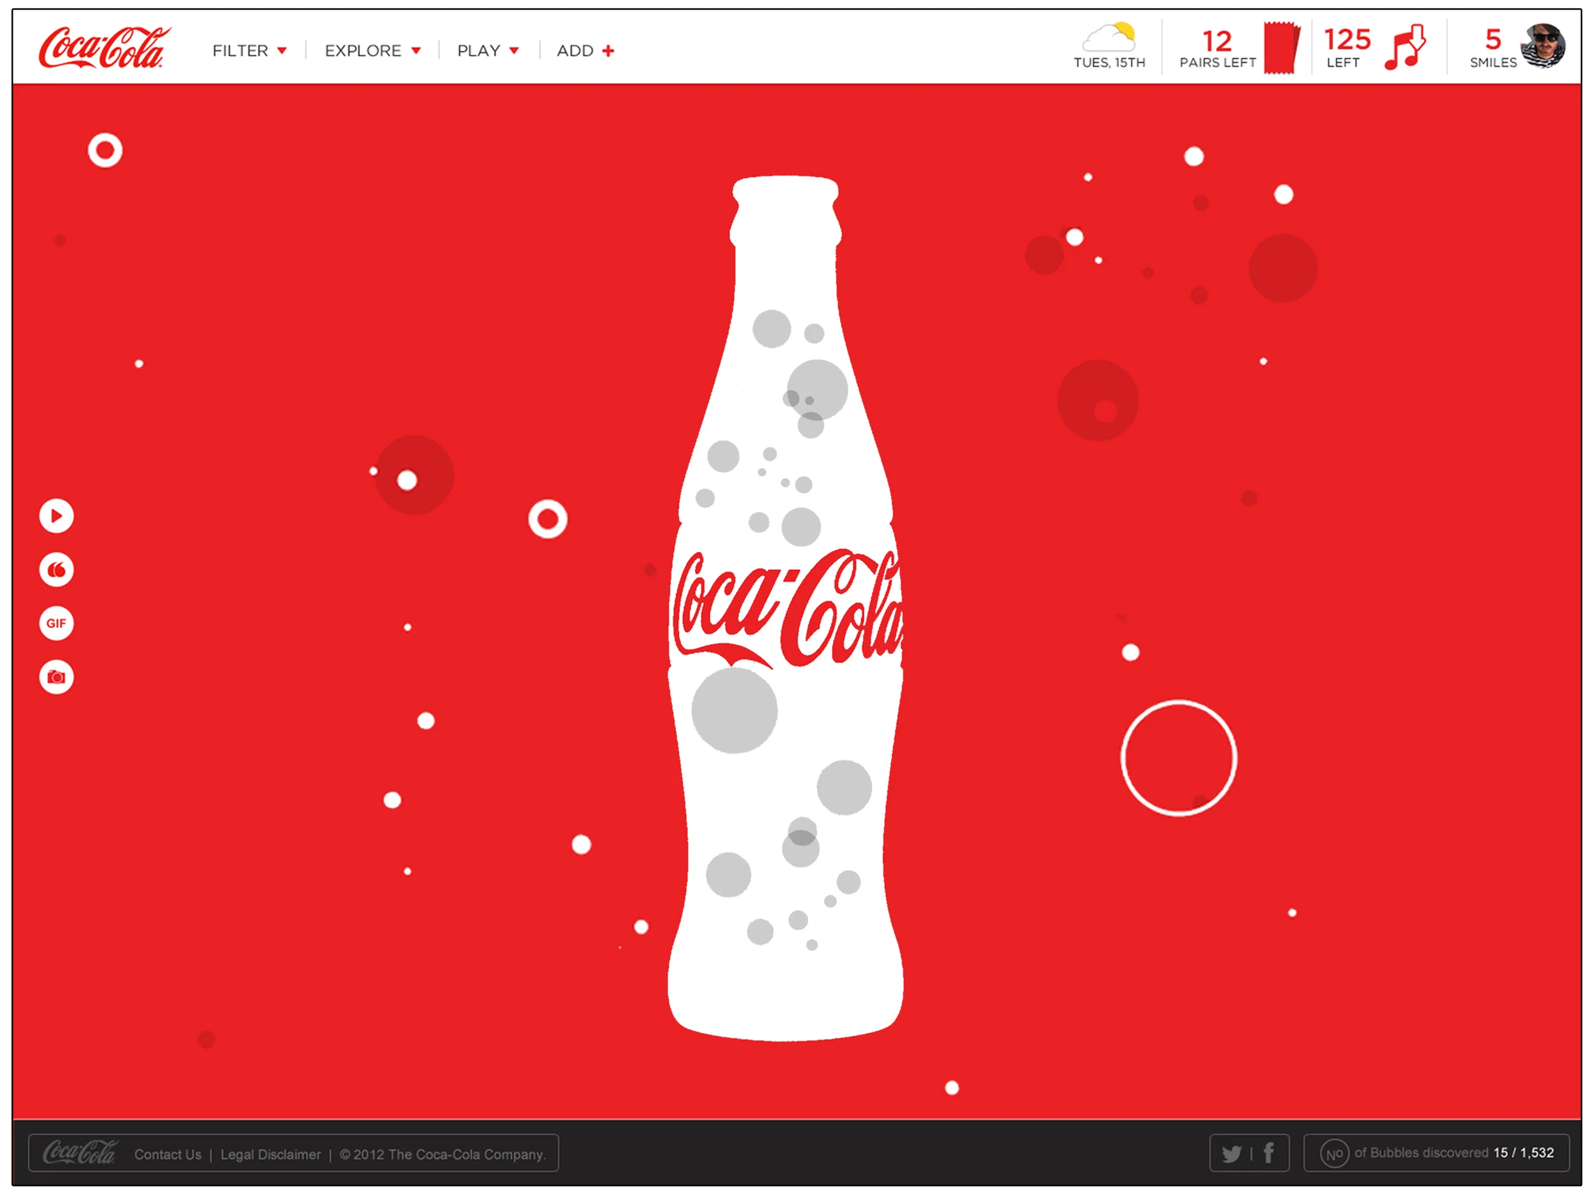The image size is (1591, 1195).
Task: Click the Facebook icon in footer
Action: pyautogui.click(x=1269, y=1153)
